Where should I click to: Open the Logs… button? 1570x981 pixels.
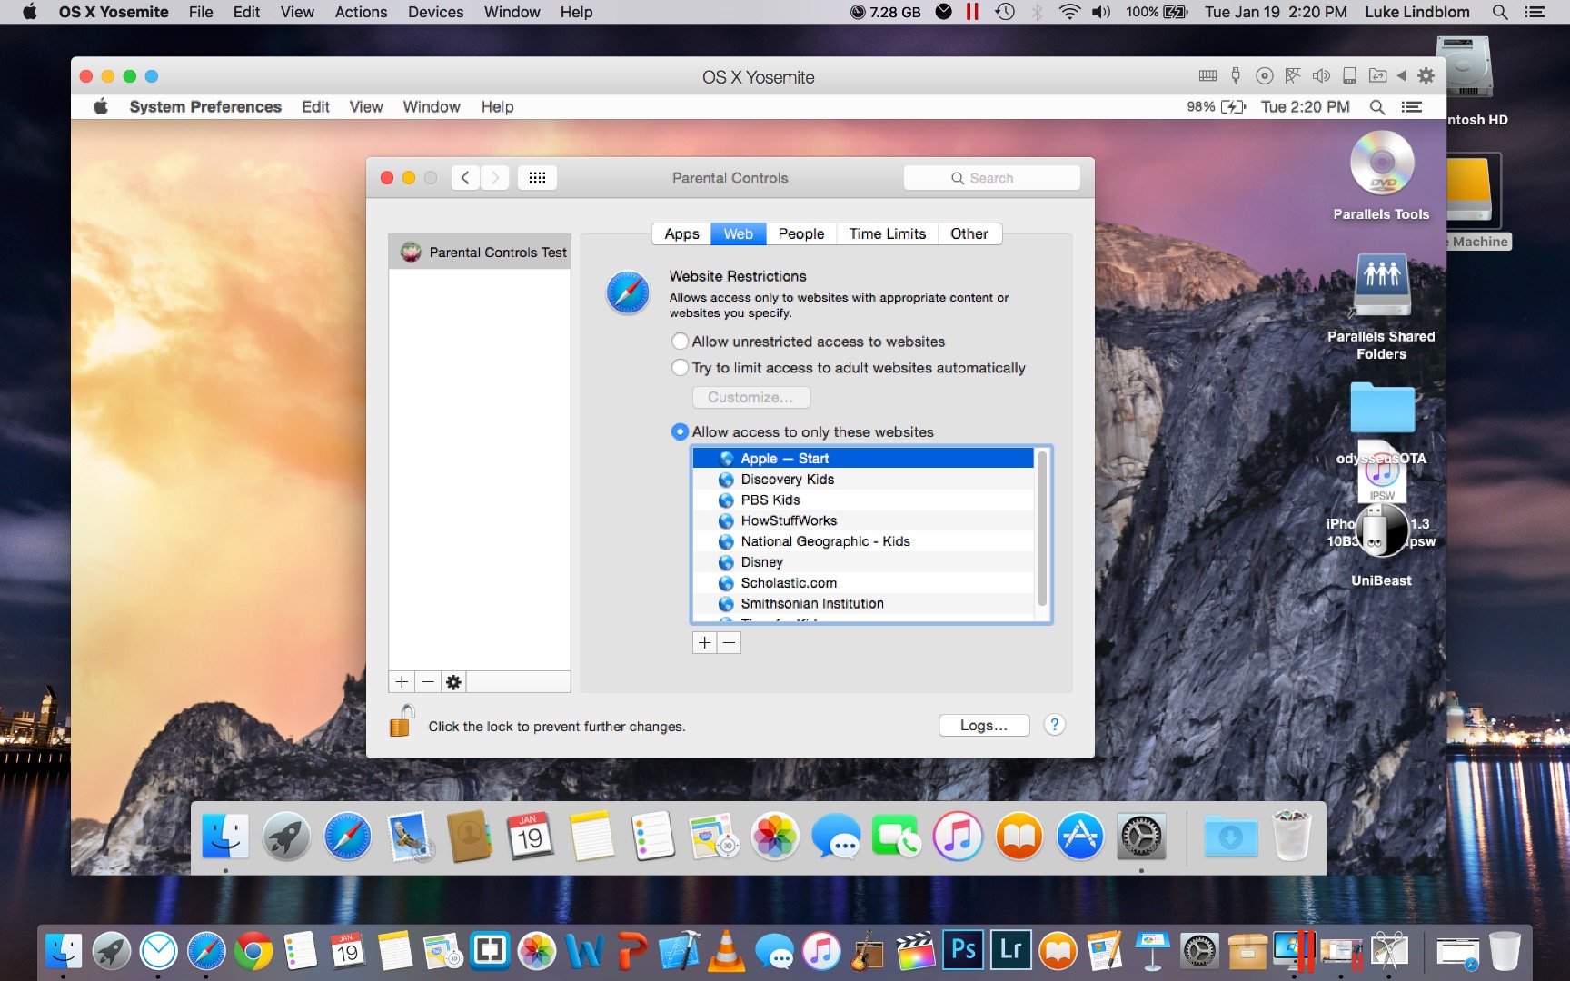pyautogui.click(x=984, y=726)
